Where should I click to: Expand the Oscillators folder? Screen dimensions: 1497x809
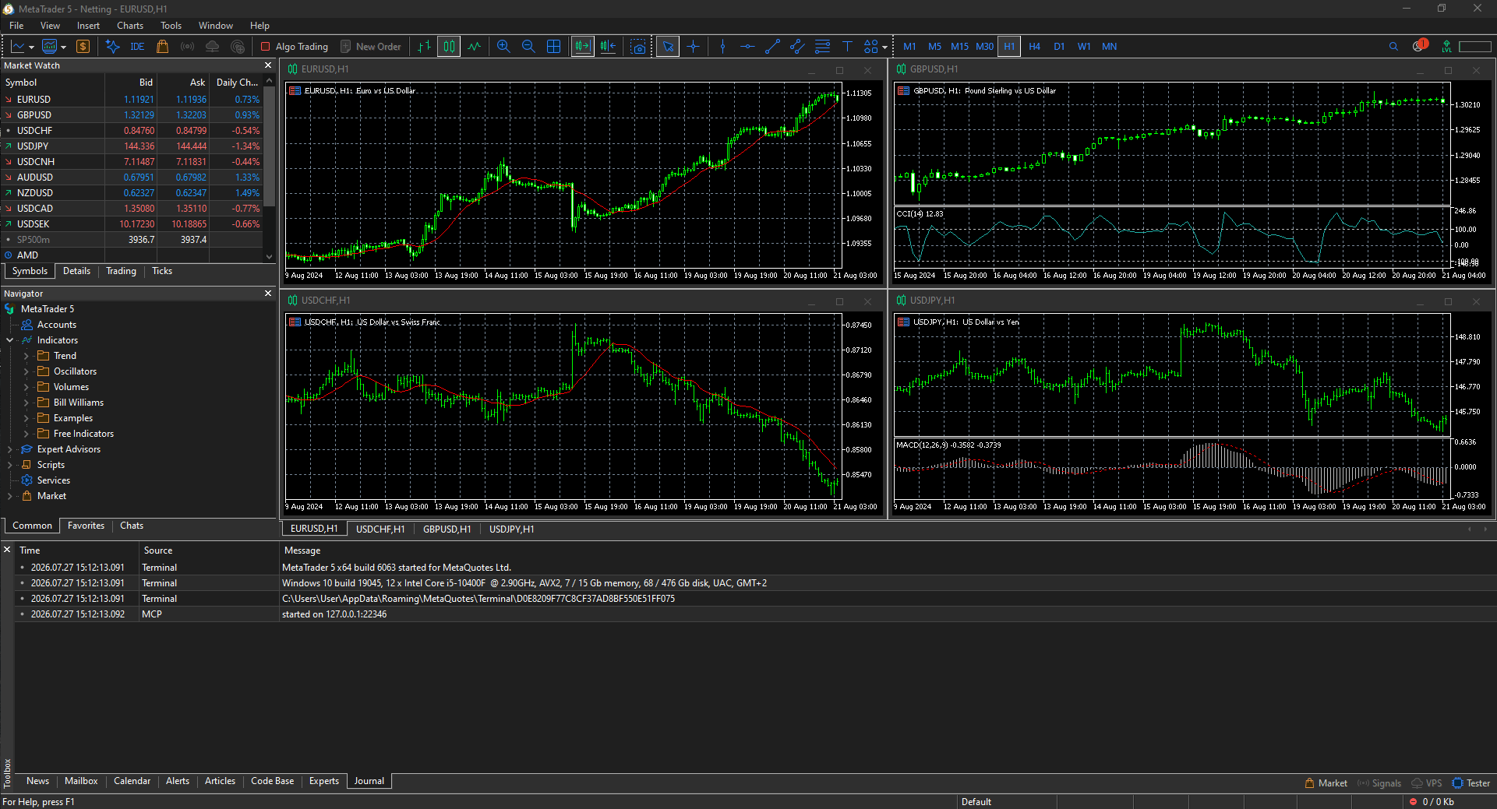tap(26, 371)
